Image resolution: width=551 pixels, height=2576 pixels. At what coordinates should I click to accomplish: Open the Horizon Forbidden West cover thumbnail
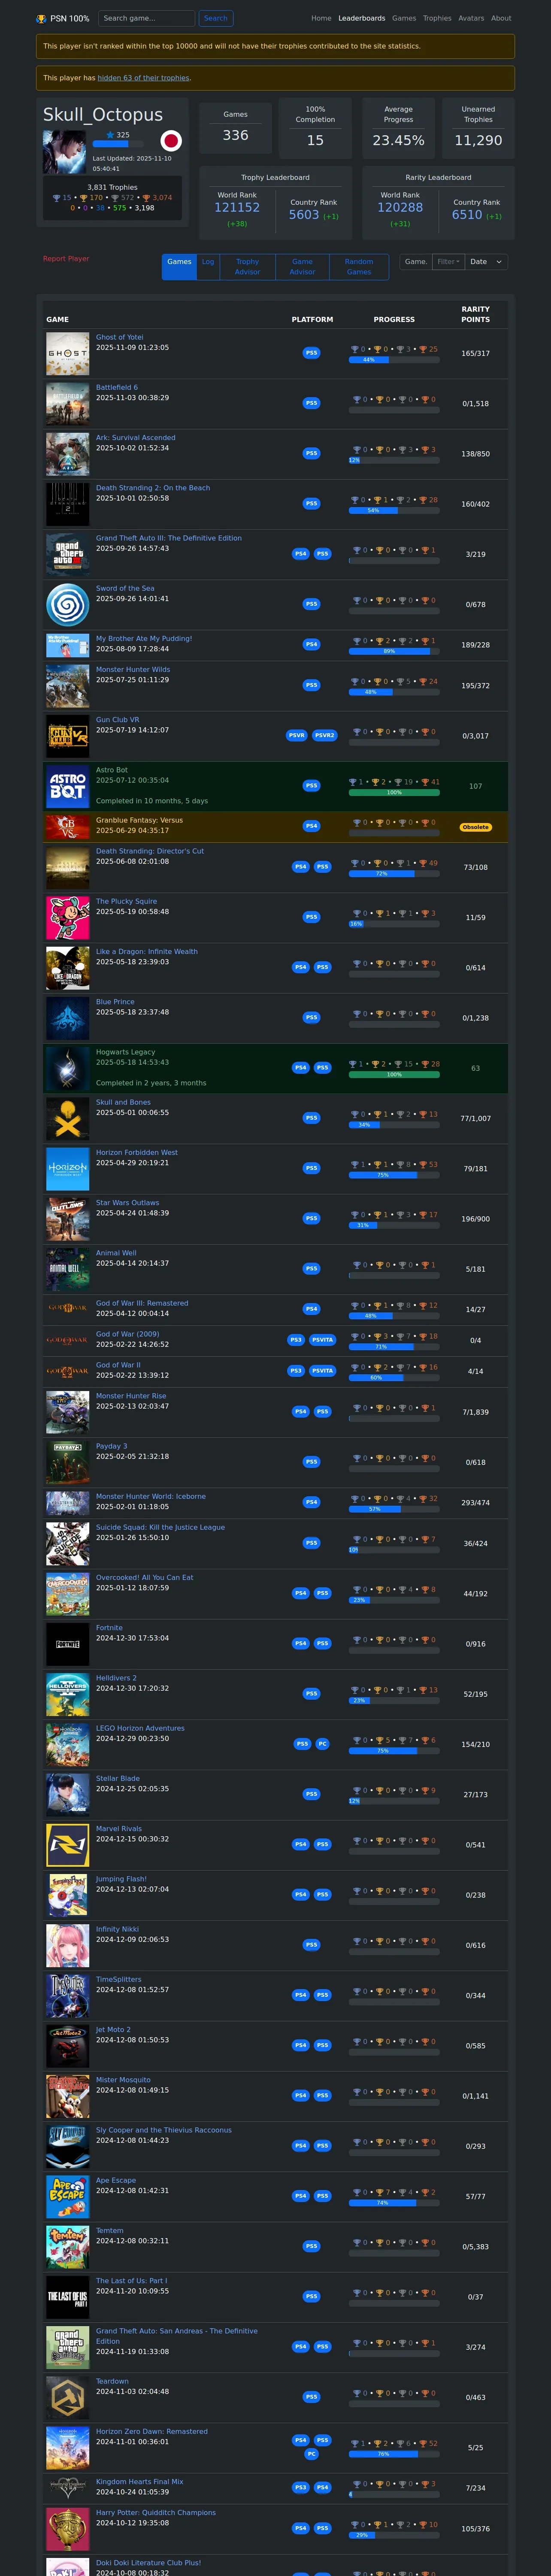[x=68, y=1169]
